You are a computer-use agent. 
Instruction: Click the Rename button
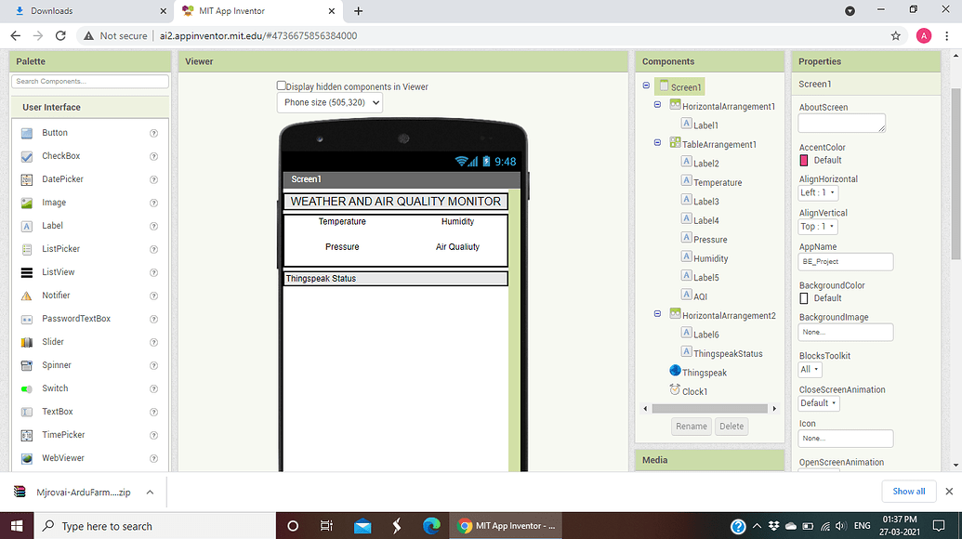tap(691, 427)
